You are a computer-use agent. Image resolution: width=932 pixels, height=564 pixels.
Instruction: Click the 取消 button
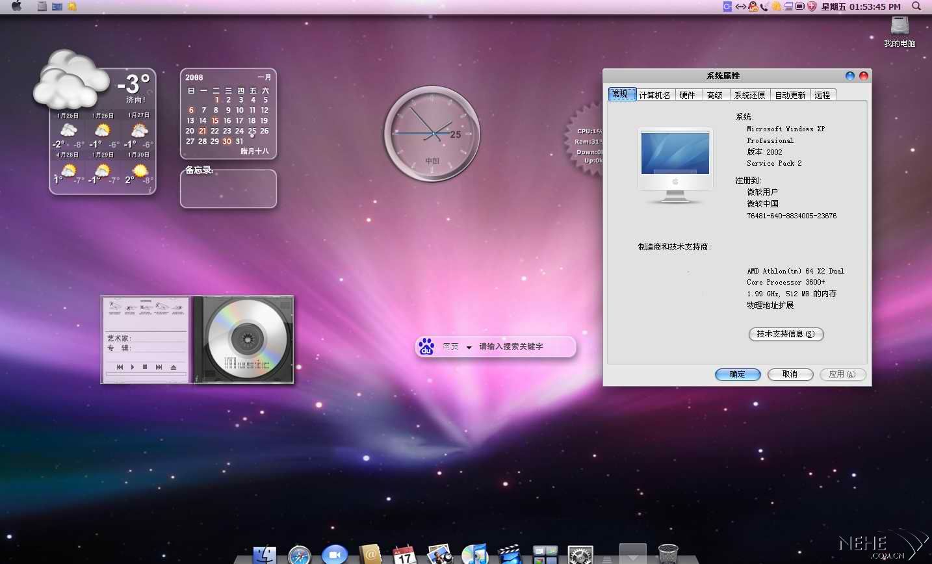(790, 374)
